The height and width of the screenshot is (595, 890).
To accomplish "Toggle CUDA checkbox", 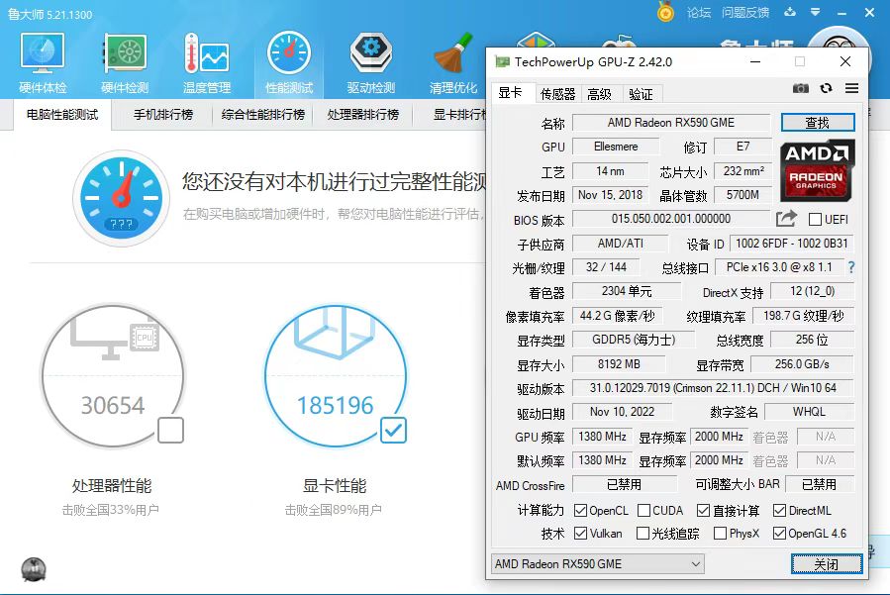I will coord(643,511).
